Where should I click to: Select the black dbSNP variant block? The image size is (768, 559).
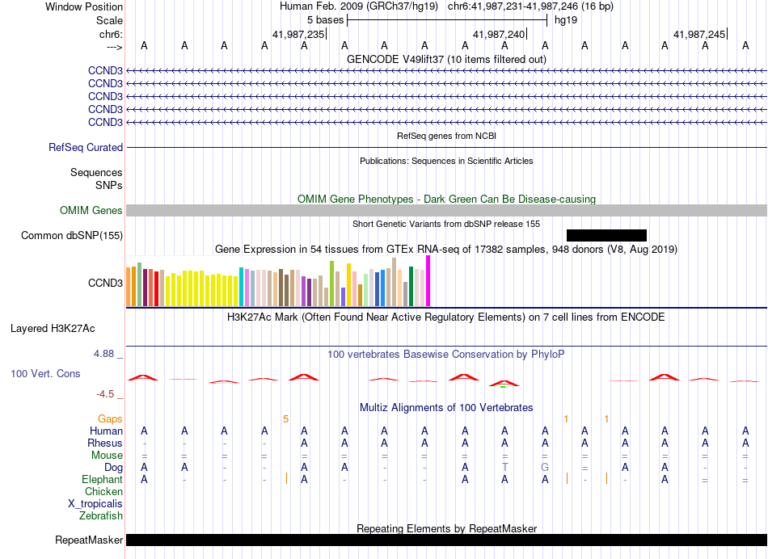(606, 235)
